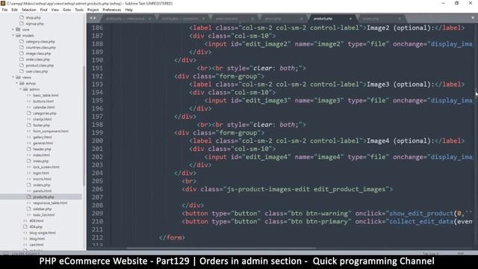Open category.class.php in the sidebar
The width and height of the screenshot is (478, 269).
coord(40,42)
